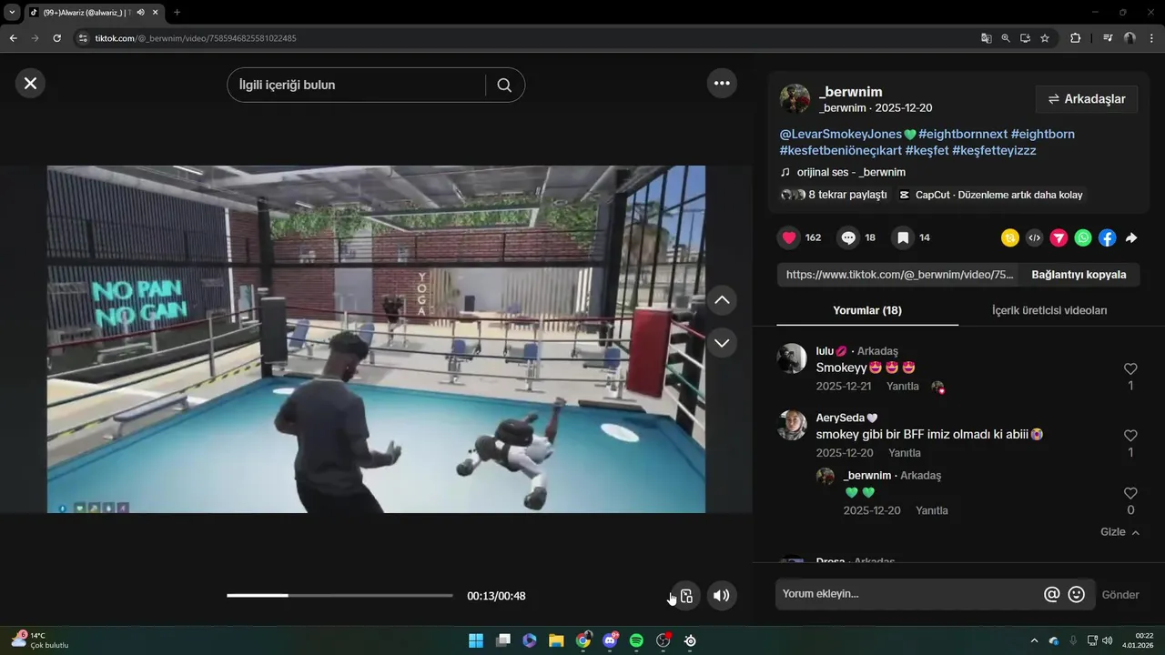This screenshot has height=655, width=1165.
Task: Go to next video with down chevron
Action: tap(722, 343)
